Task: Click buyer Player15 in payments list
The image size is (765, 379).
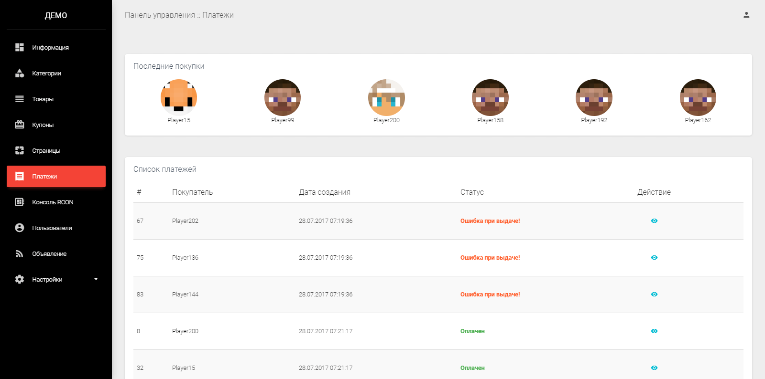Action: coord(184,368)
